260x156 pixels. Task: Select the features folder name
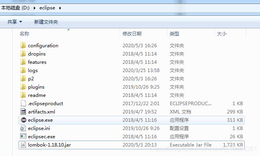click(37, 62)
